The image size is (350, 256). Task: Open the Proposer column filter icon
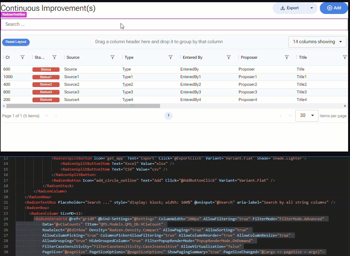pyautogui.click(x=287, y=57)
